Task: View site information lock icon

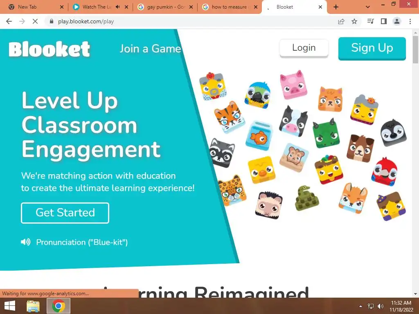Action: 52,21
